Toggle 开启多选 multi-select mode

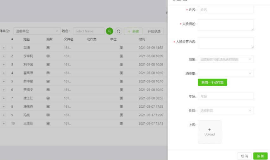pos(154,31)
